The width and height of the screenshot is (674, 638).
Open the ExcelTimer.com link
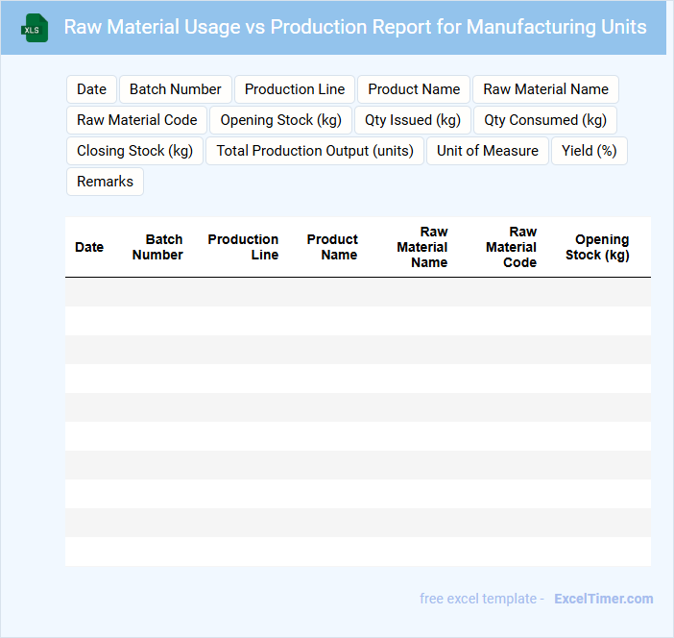point(603,599)
